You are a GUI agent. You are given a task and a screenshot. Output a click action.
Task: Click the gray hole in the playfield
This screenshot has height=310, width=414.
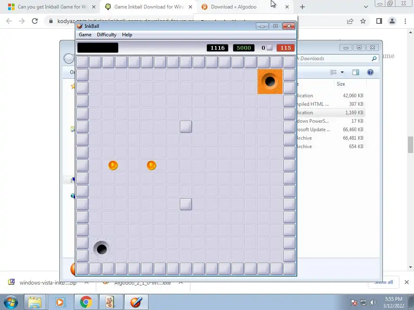[x=101, y=249]
